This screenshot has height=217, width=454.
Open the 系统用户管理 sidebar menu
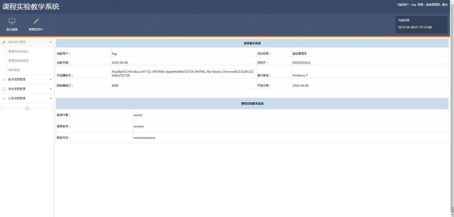click(x=27, y=42)
